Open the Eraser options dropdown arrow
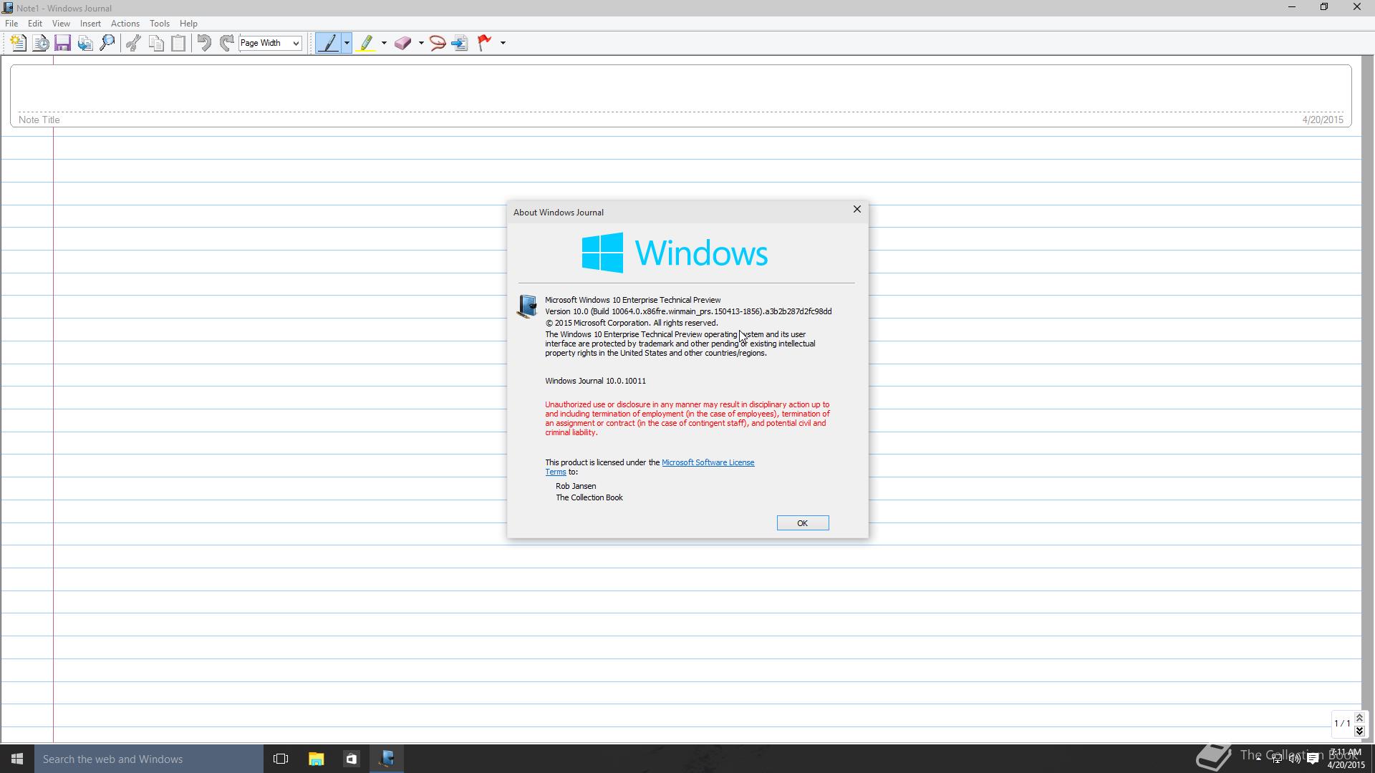The width and height of the screenshot is (1375, 773). click(x=421, y=43)
